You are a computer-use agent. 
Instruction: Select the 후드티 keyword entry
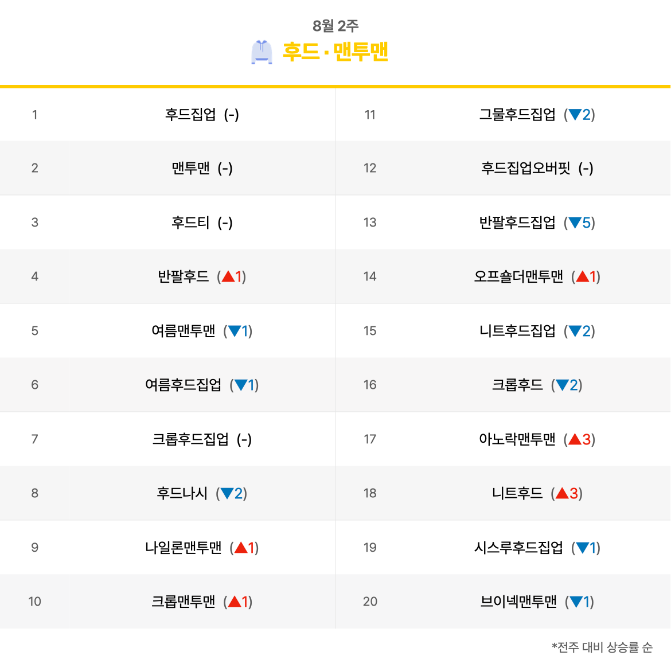pos(190,222)
